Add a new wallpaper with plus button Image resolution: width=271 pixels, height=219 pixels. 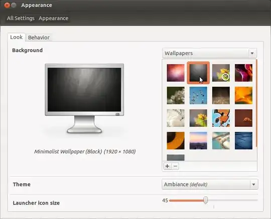(167, 166)
